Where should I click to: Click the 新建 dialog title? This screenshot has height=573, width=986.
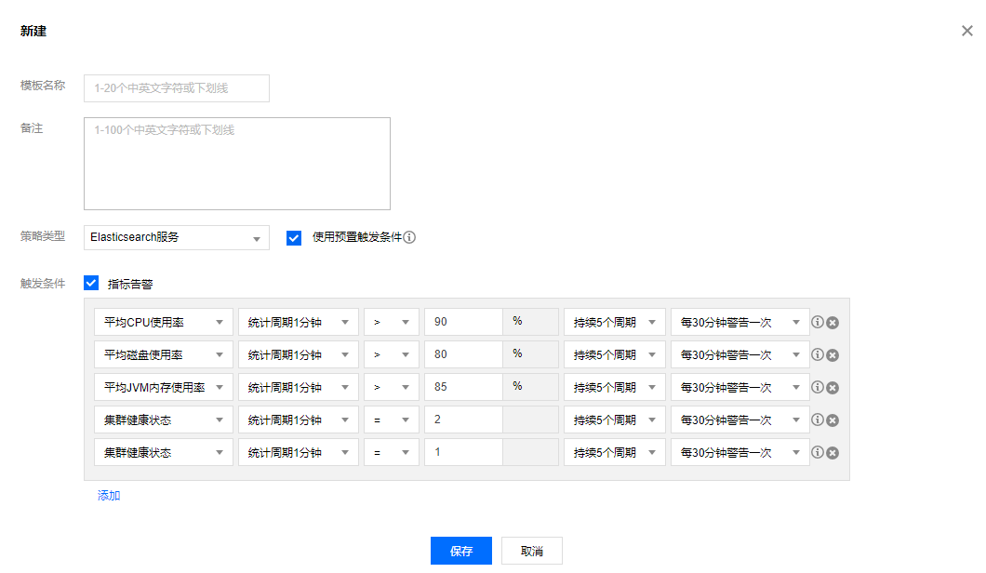[x=33, y=31]
